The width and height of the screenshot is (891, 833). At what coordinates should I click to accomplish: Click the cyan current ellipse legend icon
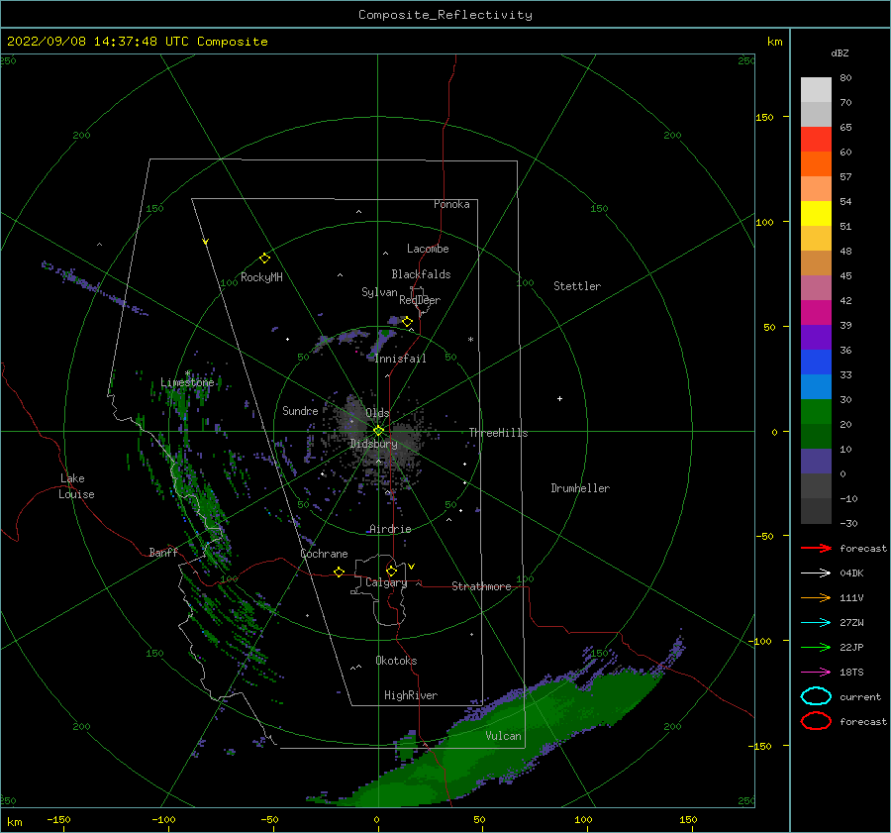pos(816,696)
